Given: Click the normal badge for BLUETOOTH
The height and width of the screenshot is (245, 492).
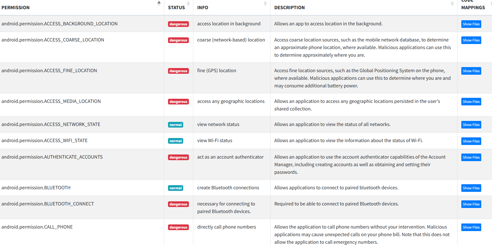Looking at the screenshot, I should pos(176,188).
